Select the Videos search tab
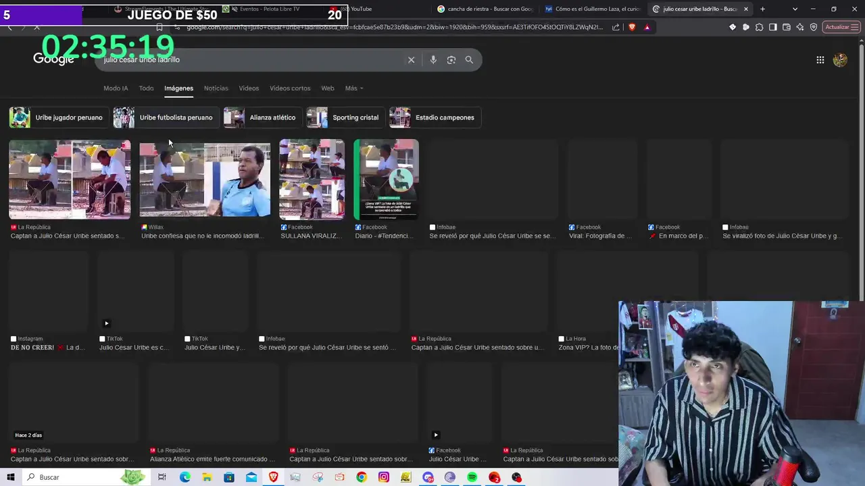Screen dimensions: 865x486 pos(249,88)
